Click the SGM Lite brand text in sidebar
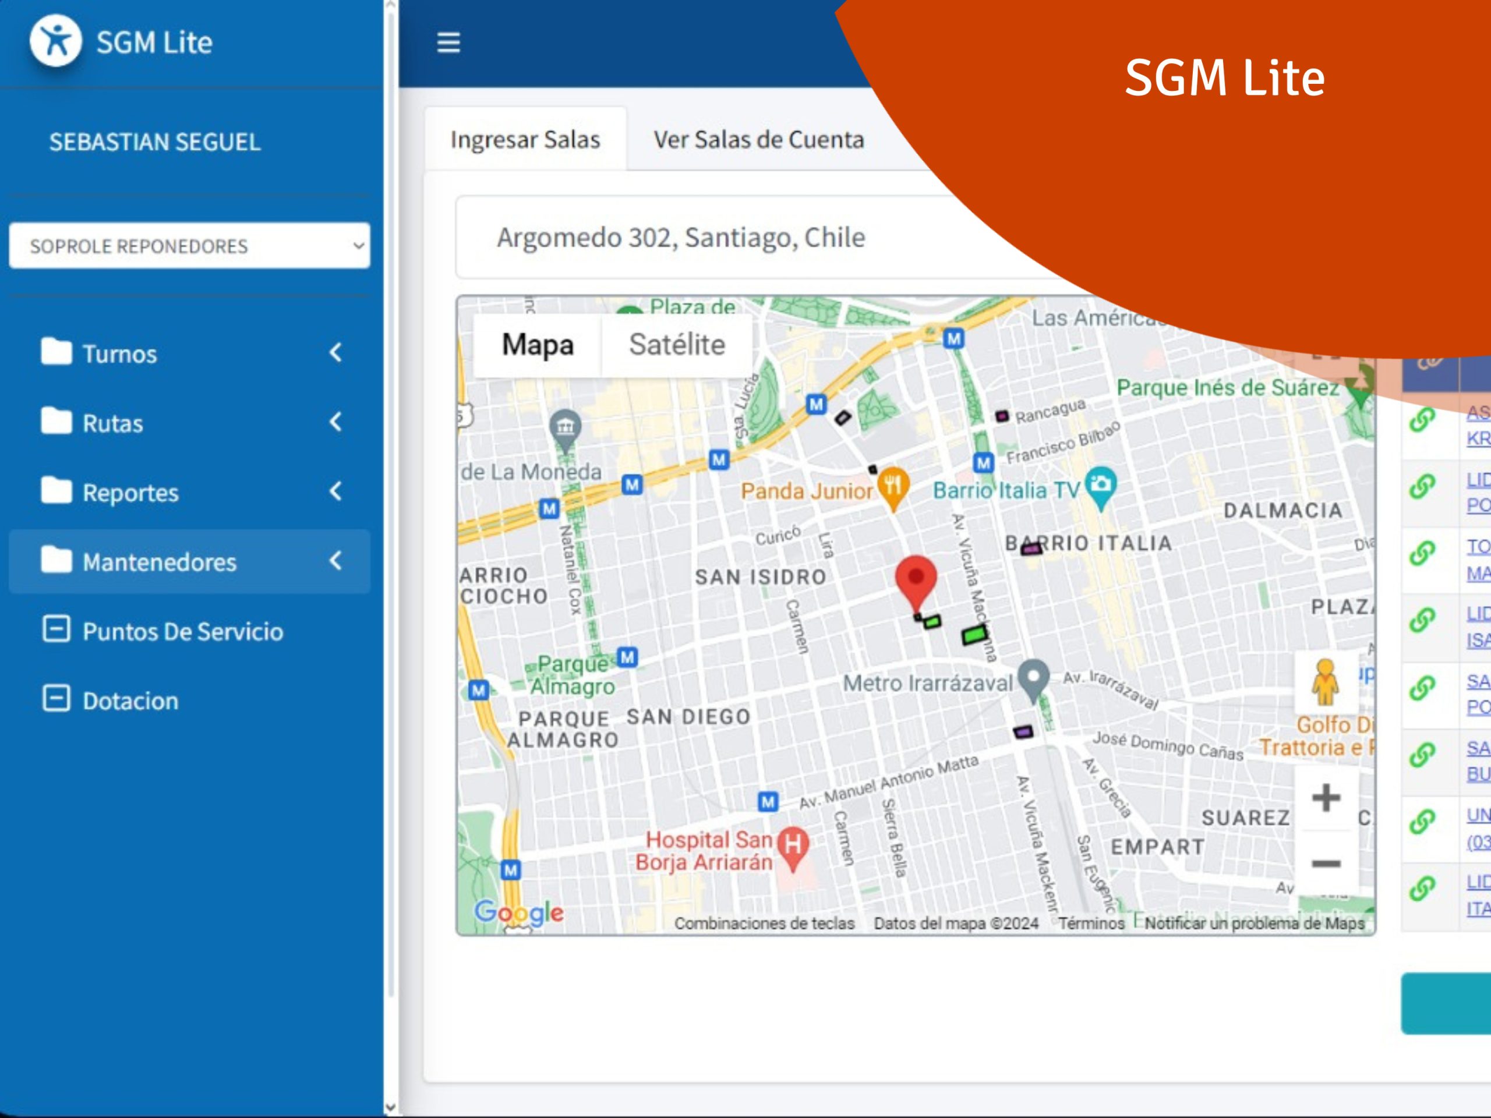 point(154,43)
